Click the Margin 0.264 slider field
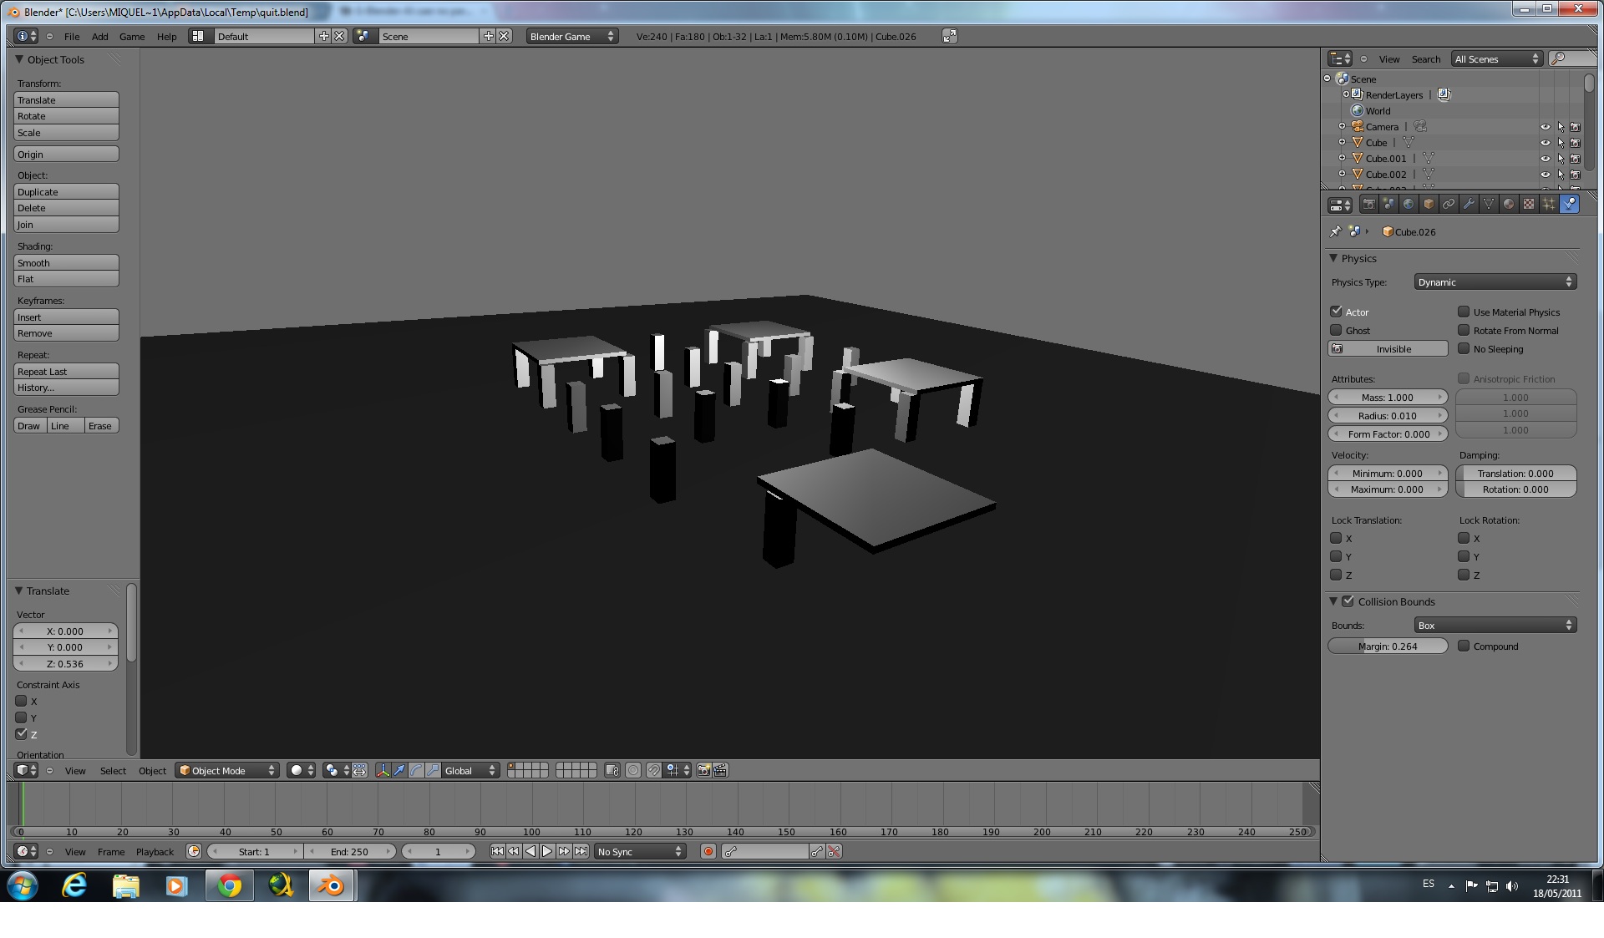Screen dimensions: 1604x938 pyautogui.click(x=1388, y=646)
